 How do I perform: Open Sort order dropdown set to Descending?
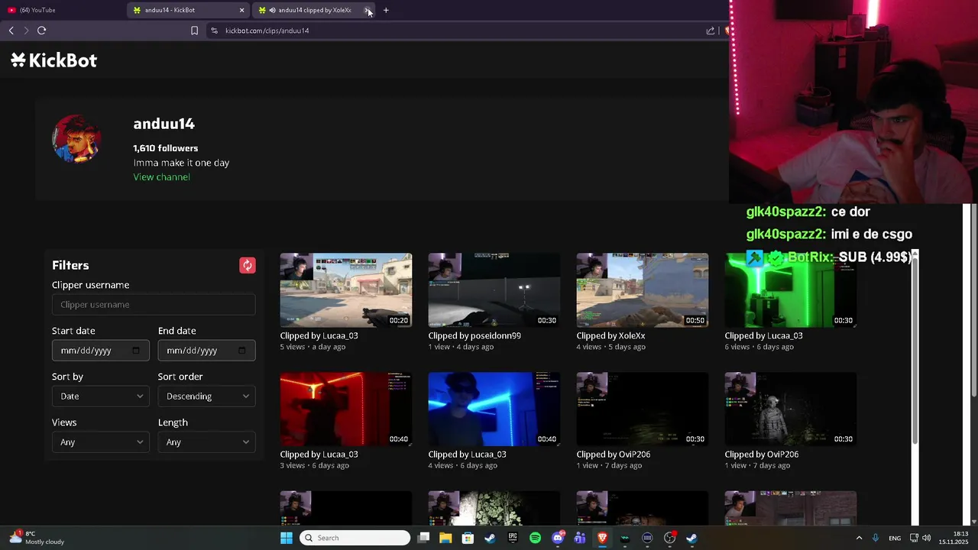tap(206, 396)
